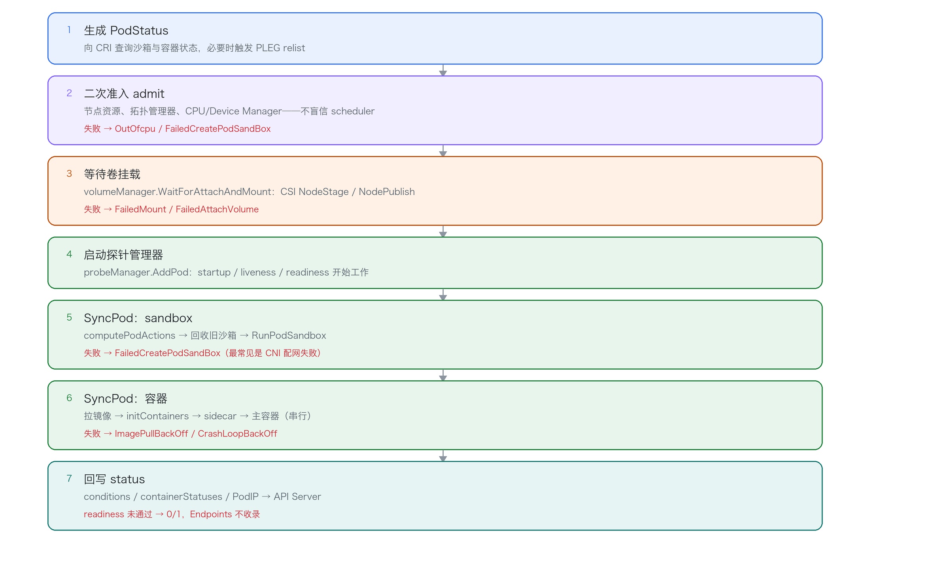Click the red FailedMount / FailedAttachVolume line
This screenshot has width=949, height=564.
point(171,209)
